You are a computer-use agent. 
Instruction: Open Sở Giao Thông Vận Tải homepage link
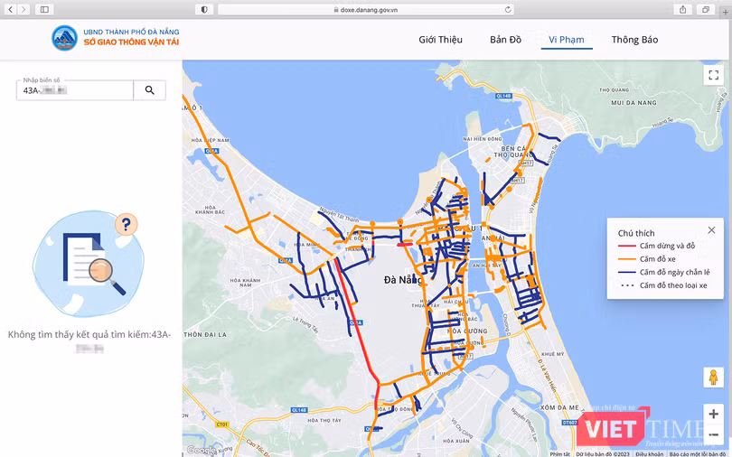[x=131, y=42]
